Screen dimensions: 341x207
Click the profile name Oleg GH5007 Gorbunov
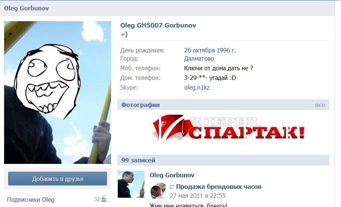click(158, 25)
